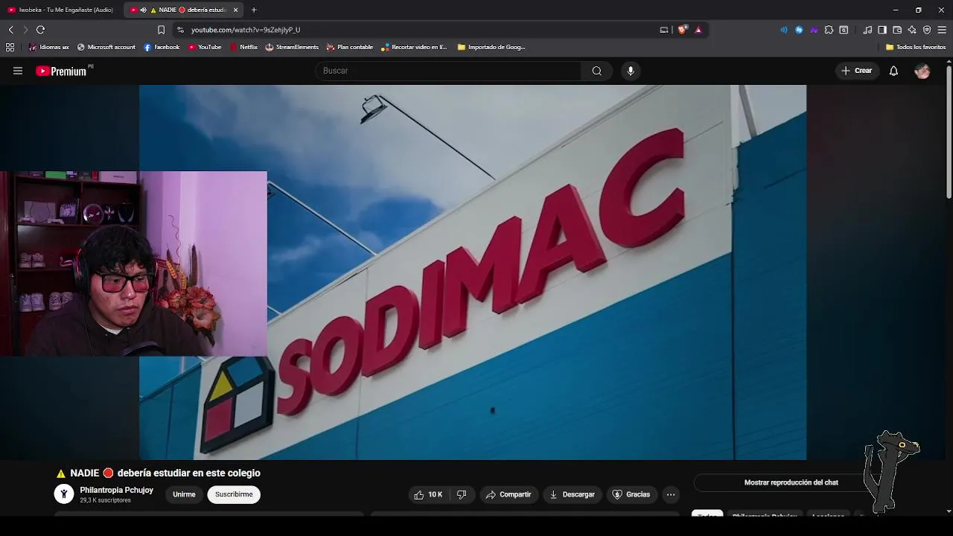Open Recortar video en lí... bookmark

click(x=414, y=47)
